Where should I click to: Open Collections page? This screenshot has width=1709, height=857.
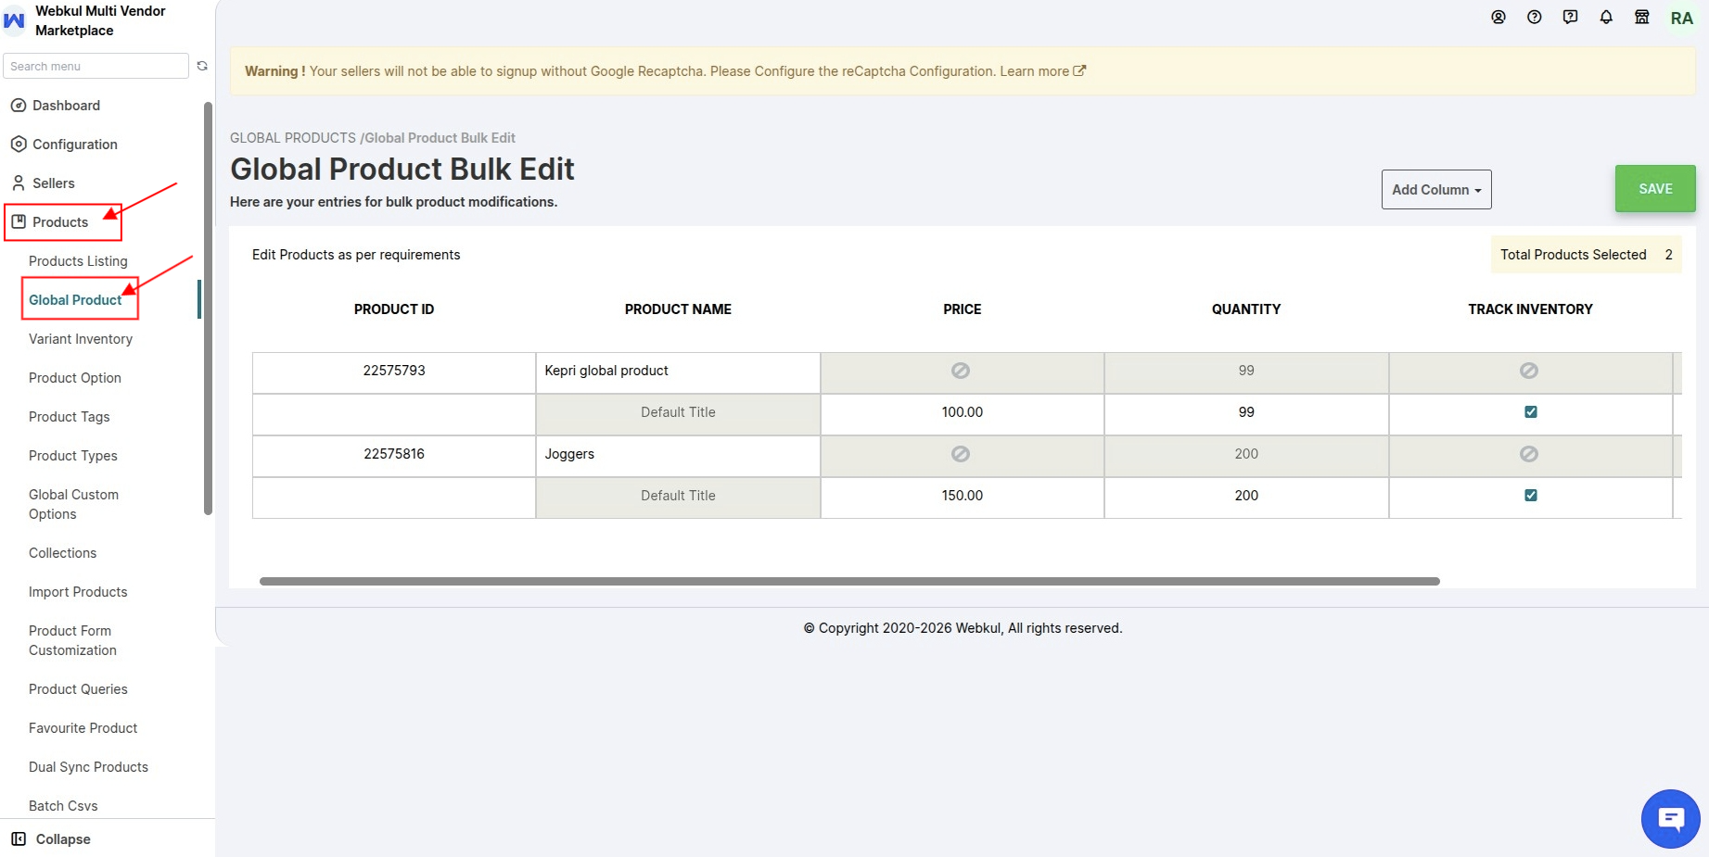(x=62, y=553)
